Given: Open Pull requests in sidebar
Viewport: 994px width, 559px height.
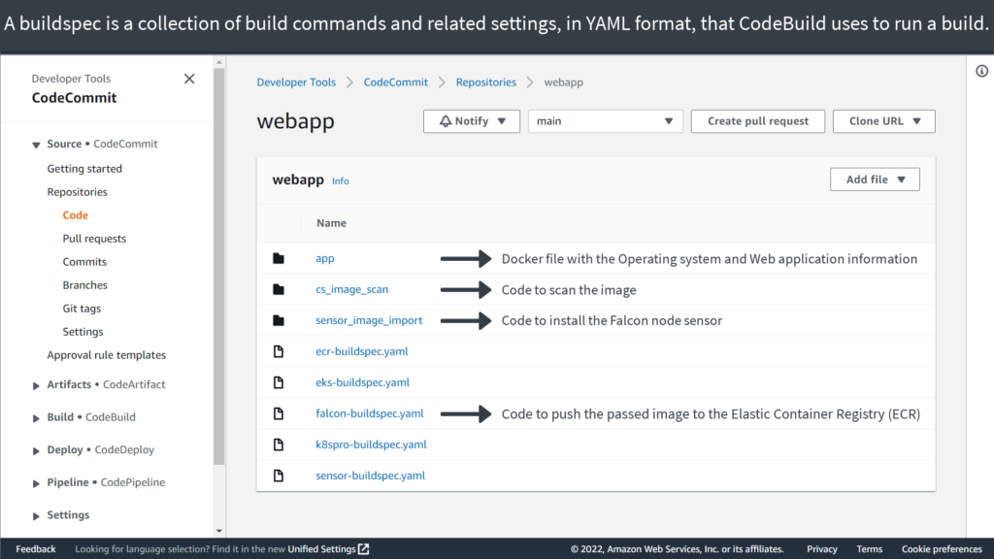Looking at the screenshot, I should [x=94, y=239].
